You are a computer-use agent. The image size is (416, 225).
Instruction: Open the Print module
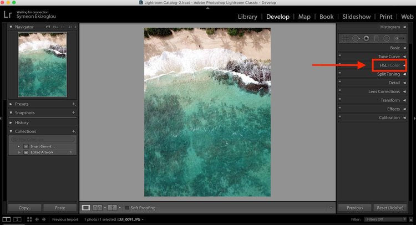[x=385, y=17]
